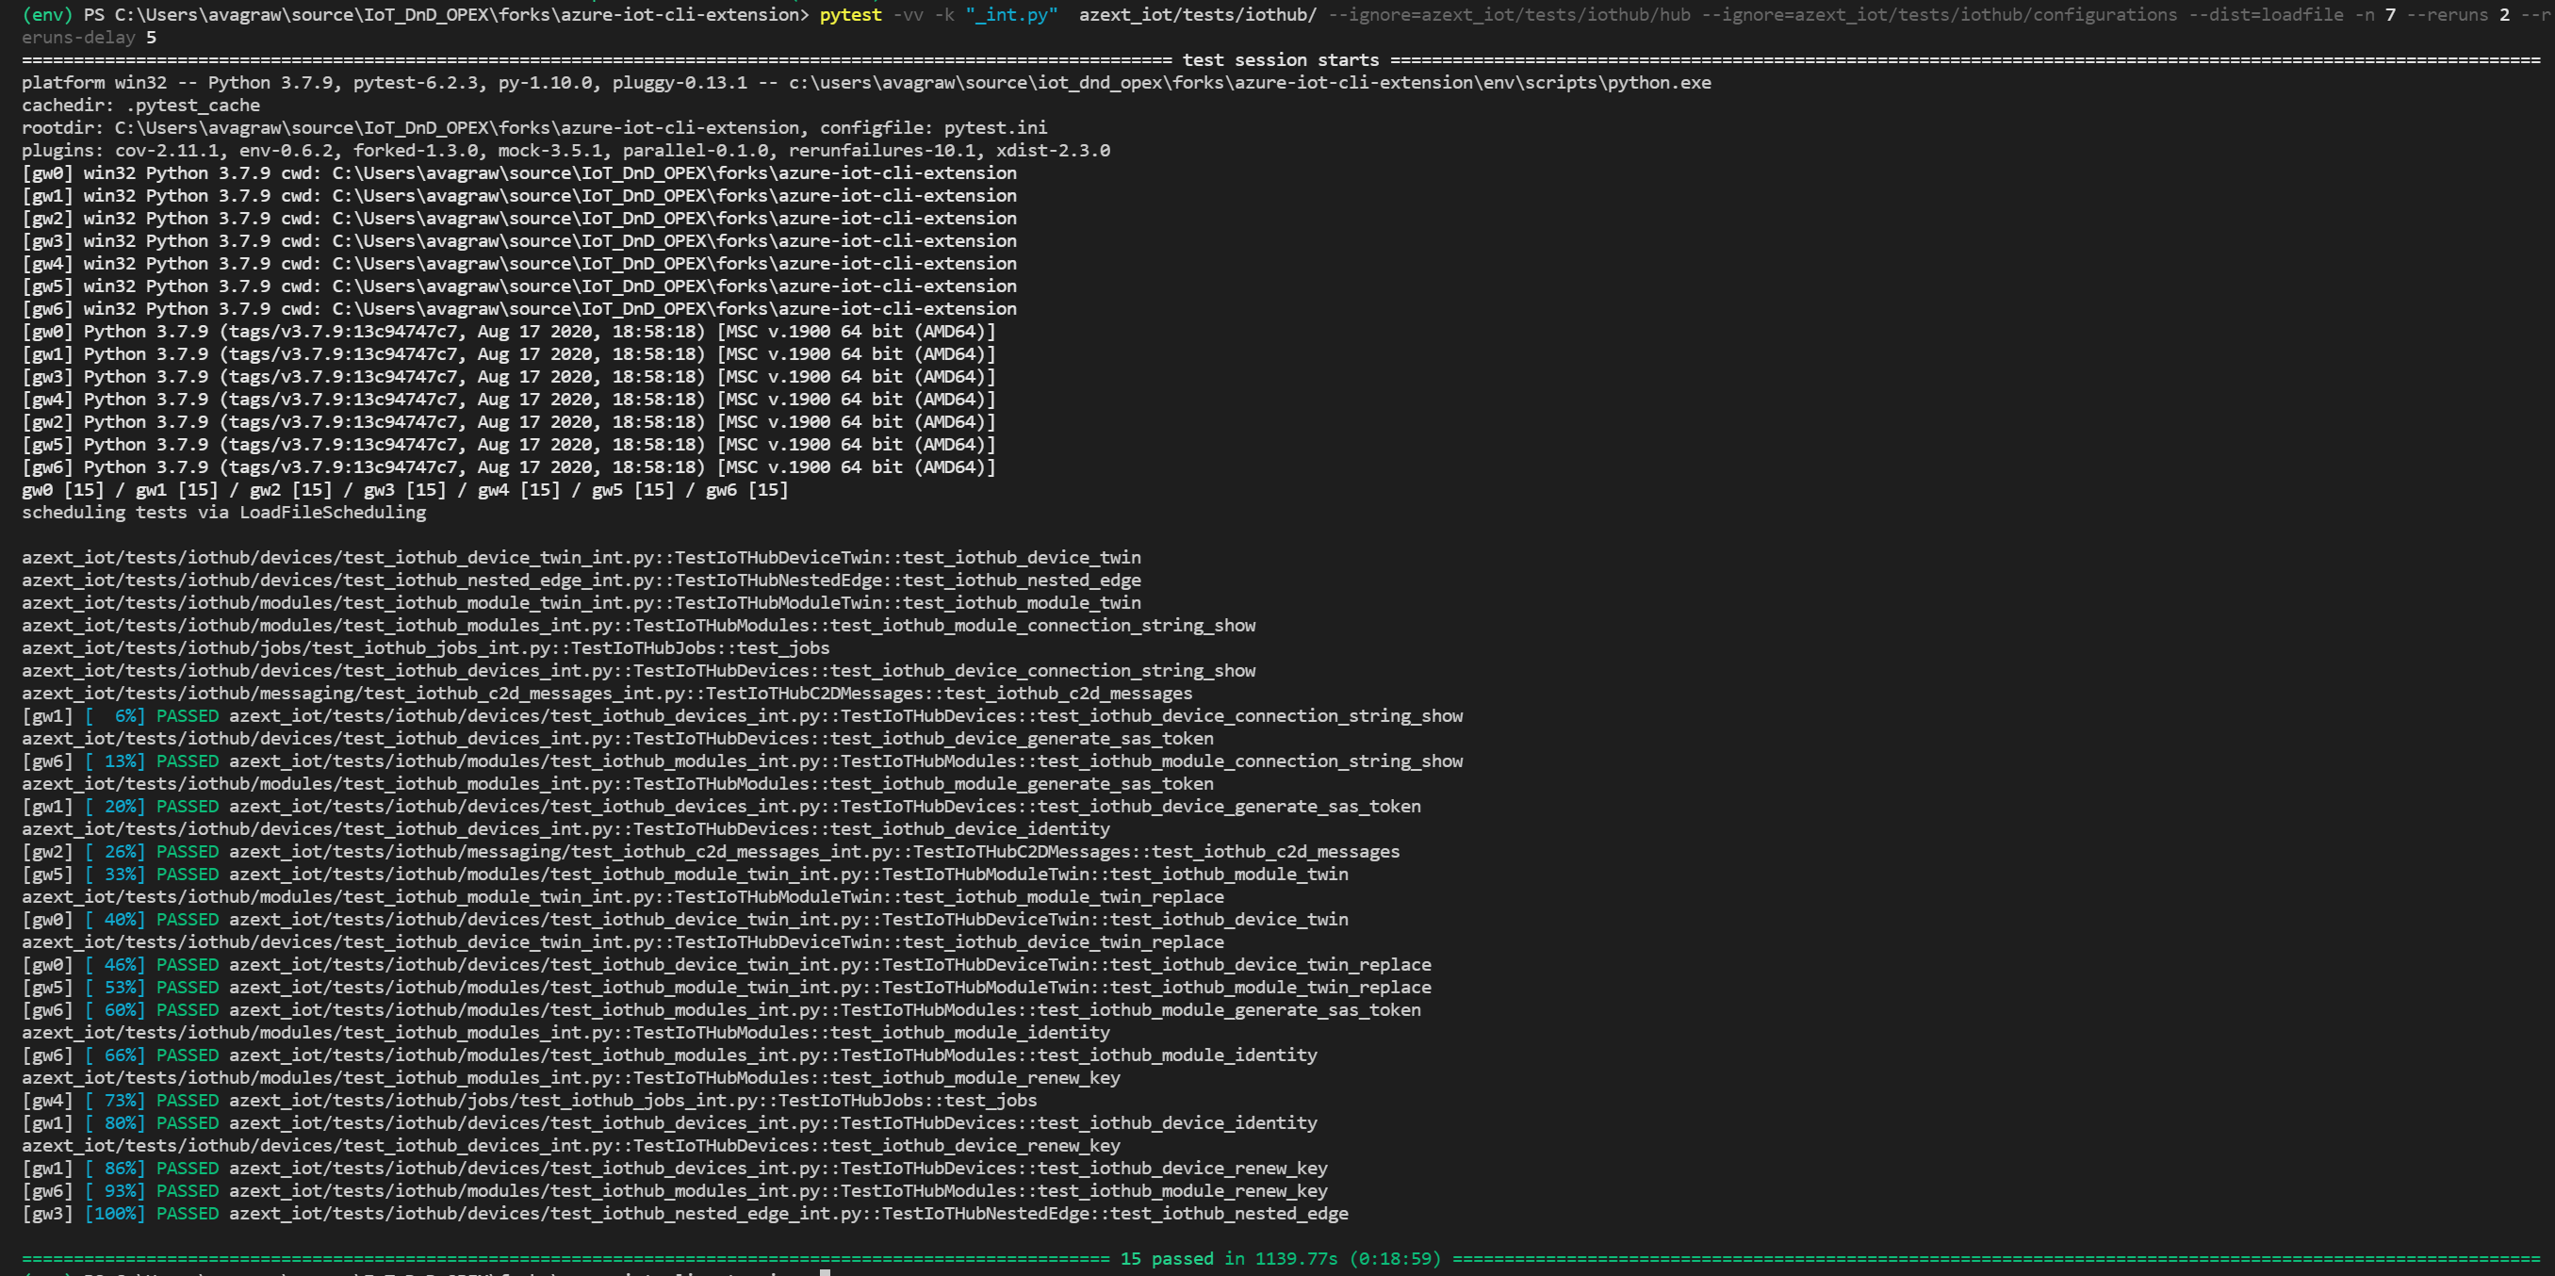Click the 6% PASSED result for gw1
The width and height of the screenshot is (2555, 1276).
coord(188,716)
